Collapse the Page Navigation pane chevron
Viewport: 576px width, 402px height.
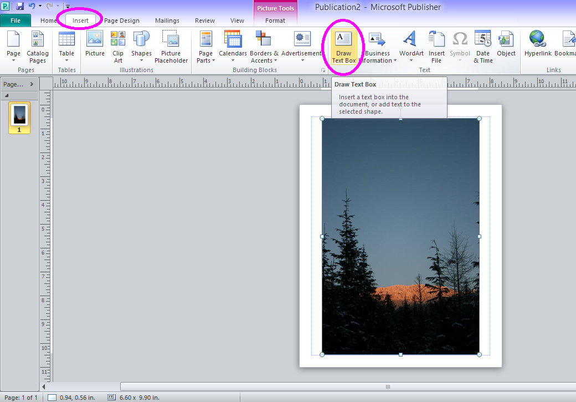coord(32,84)
